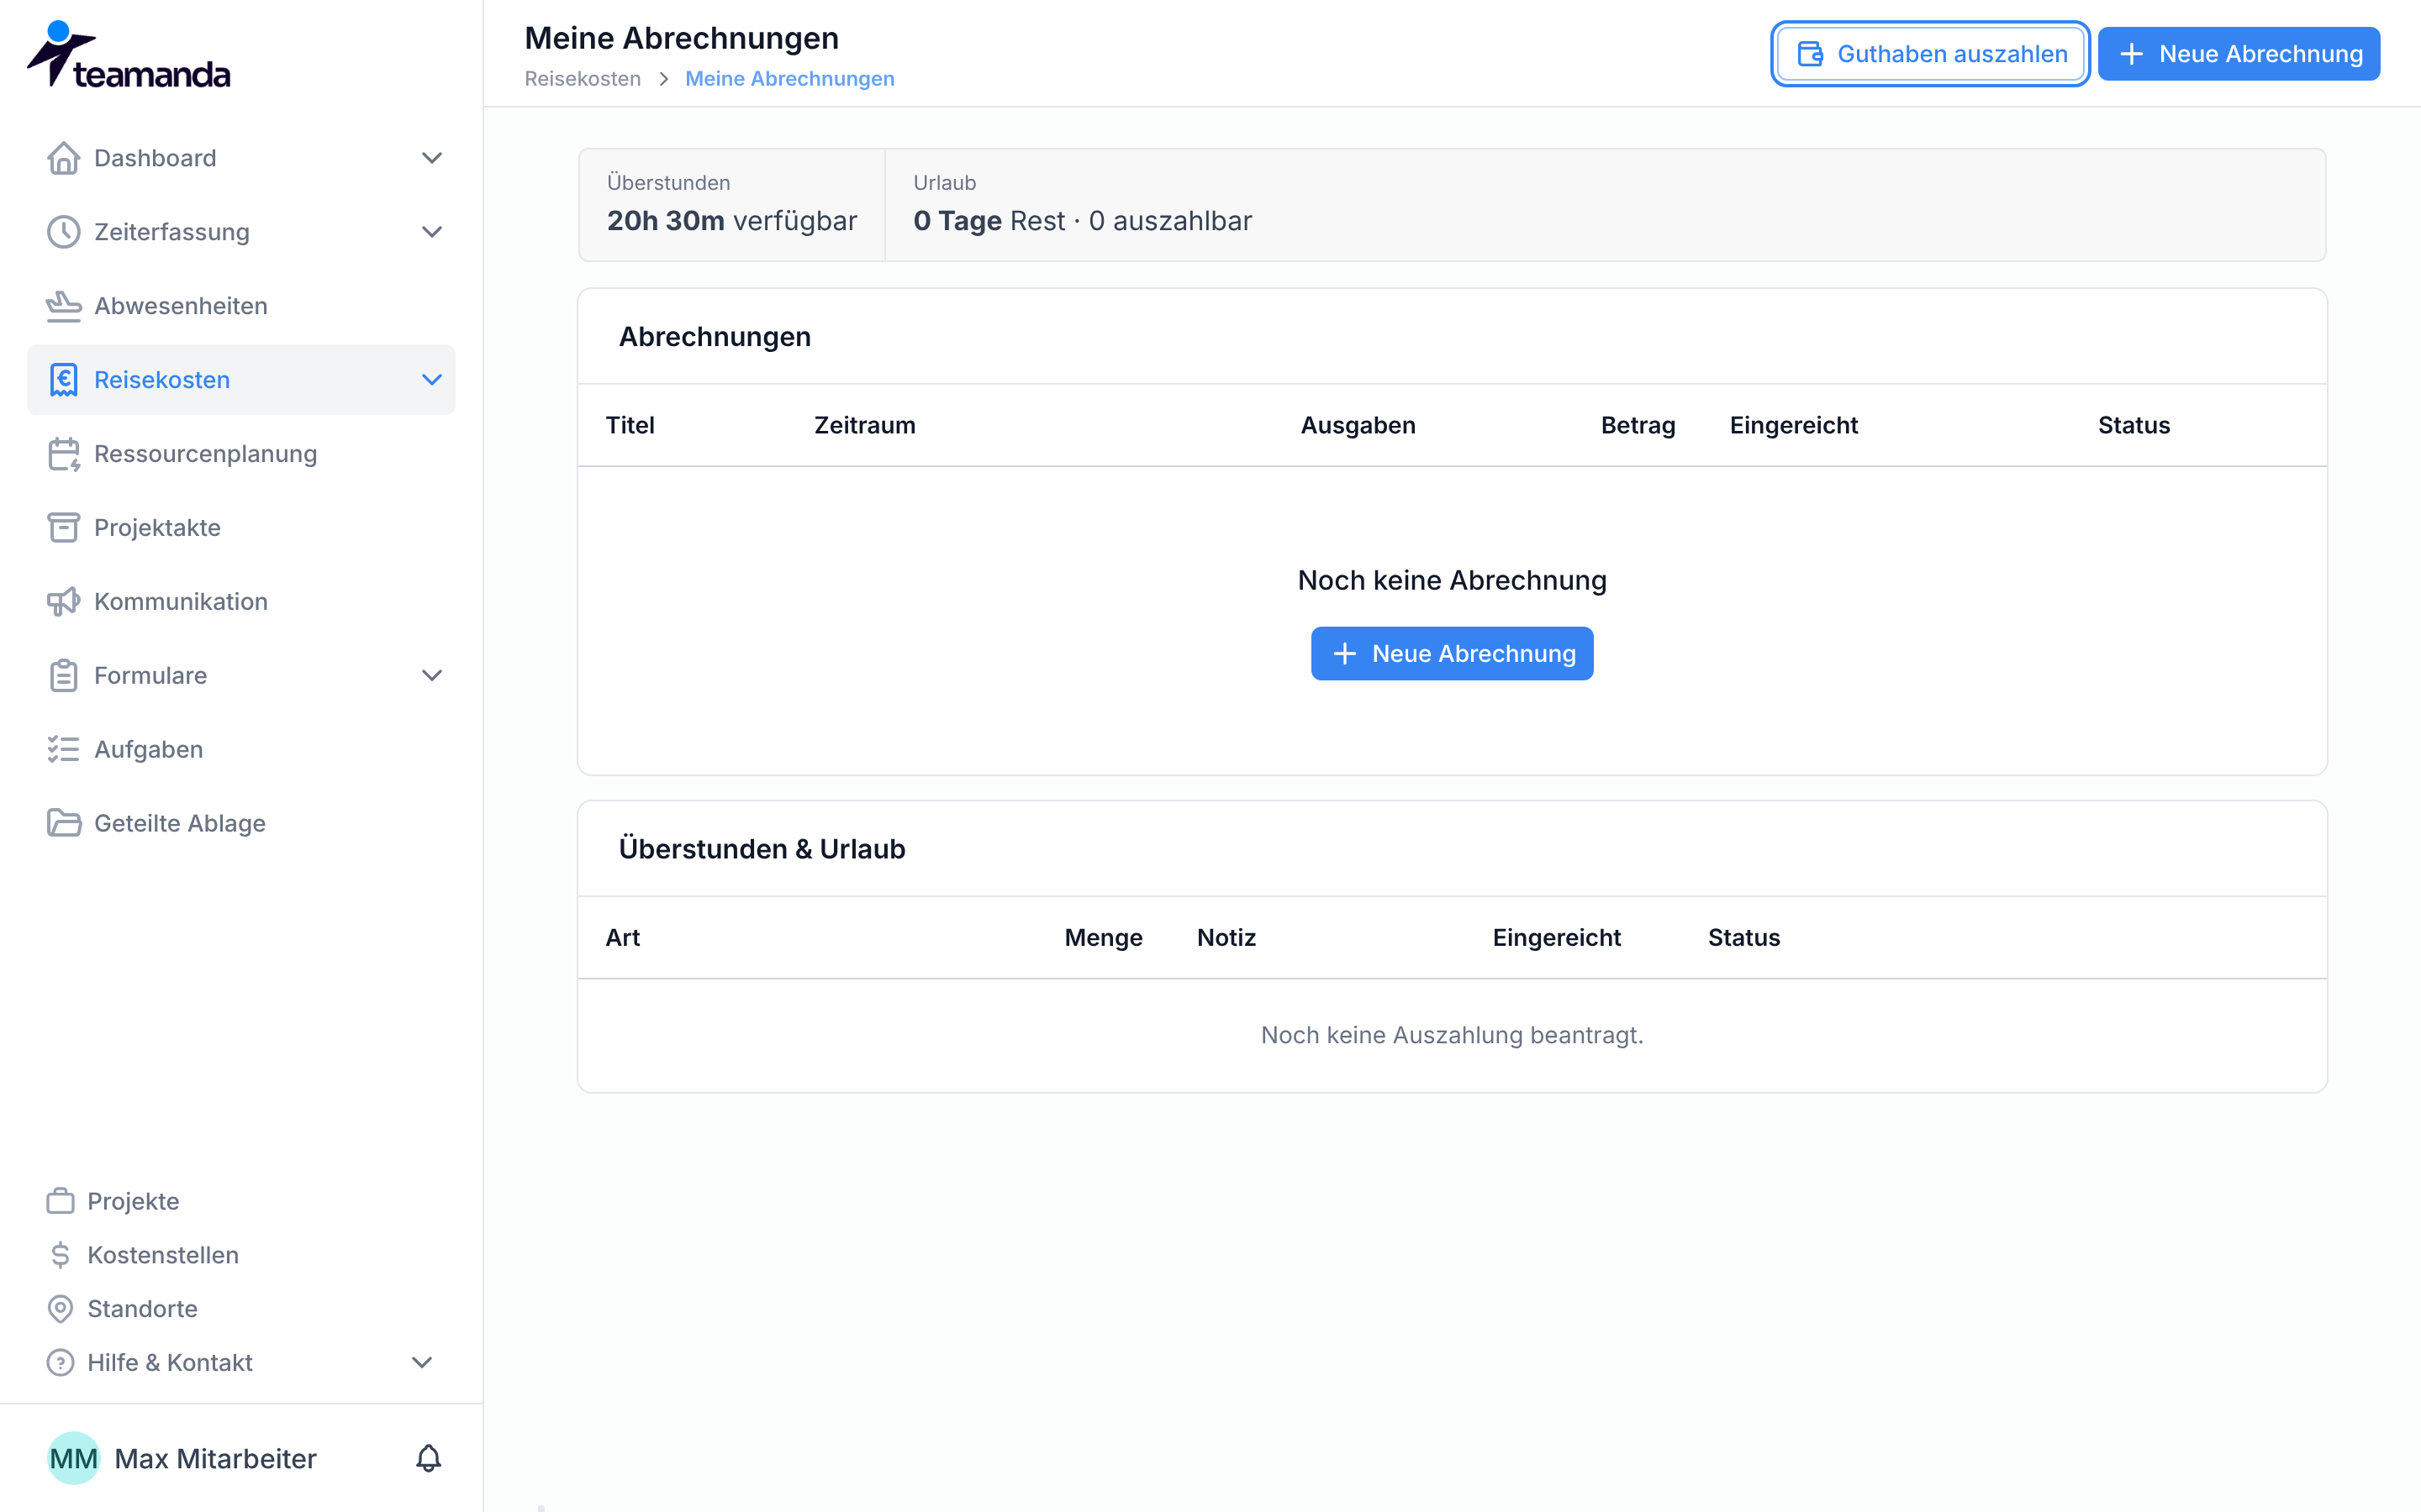Click the Kostenstellen dollar icon
Image resolution: width=2421 pixels, height=1512 pixels.
[x=60, y=1255]
